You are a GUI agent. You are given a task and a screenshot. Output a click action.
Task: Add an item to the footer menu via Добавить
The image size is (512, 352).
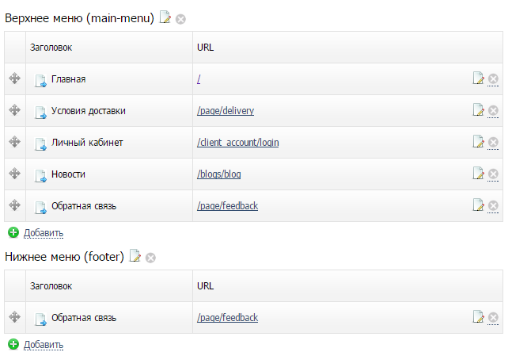pos(44,345)
